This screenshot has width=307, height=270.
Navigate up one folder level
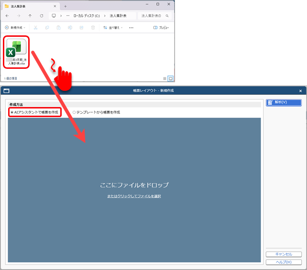[x=30, y=16]
